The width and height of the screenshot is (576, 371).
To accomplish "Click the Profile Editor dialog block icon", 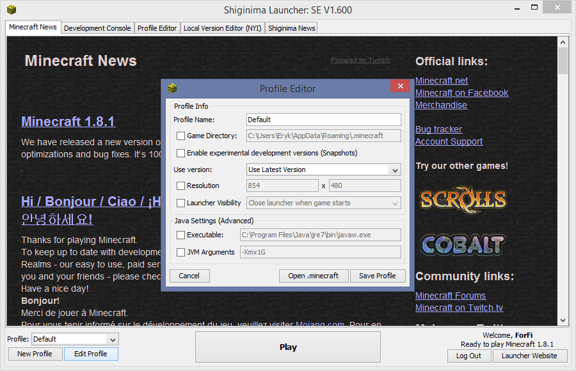I will [x=172, y=88].
